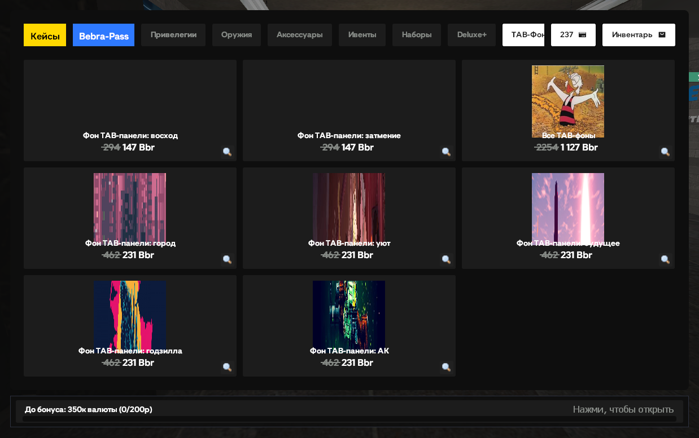Click magnifier icon on АК background card
Viewport: 699px width, 438px height.
tap(446, 368)
